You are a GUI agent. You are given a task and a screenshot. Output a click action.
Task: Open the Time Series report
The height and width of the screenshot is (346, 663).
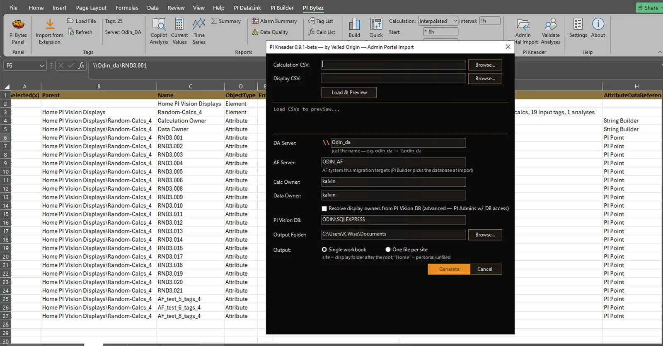pyautogui.click(x=199, y=31)
